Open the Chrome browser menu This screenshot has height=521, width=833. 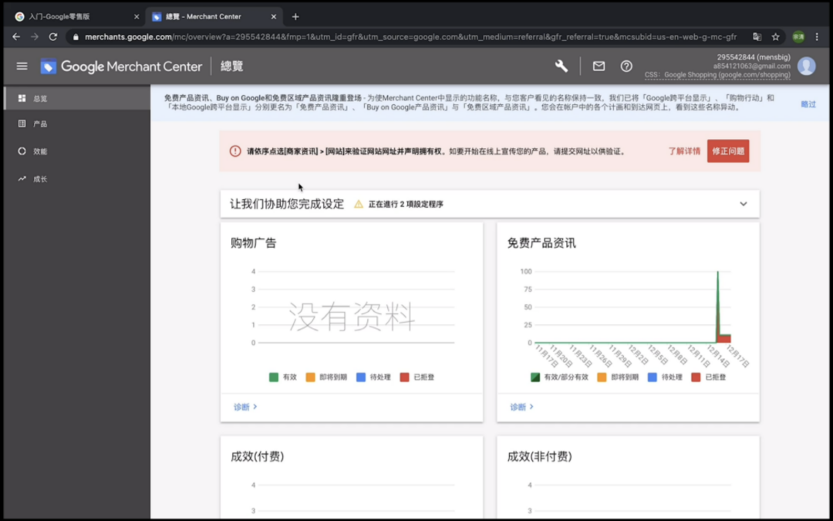pyautogui.click(x=817, y=36)
